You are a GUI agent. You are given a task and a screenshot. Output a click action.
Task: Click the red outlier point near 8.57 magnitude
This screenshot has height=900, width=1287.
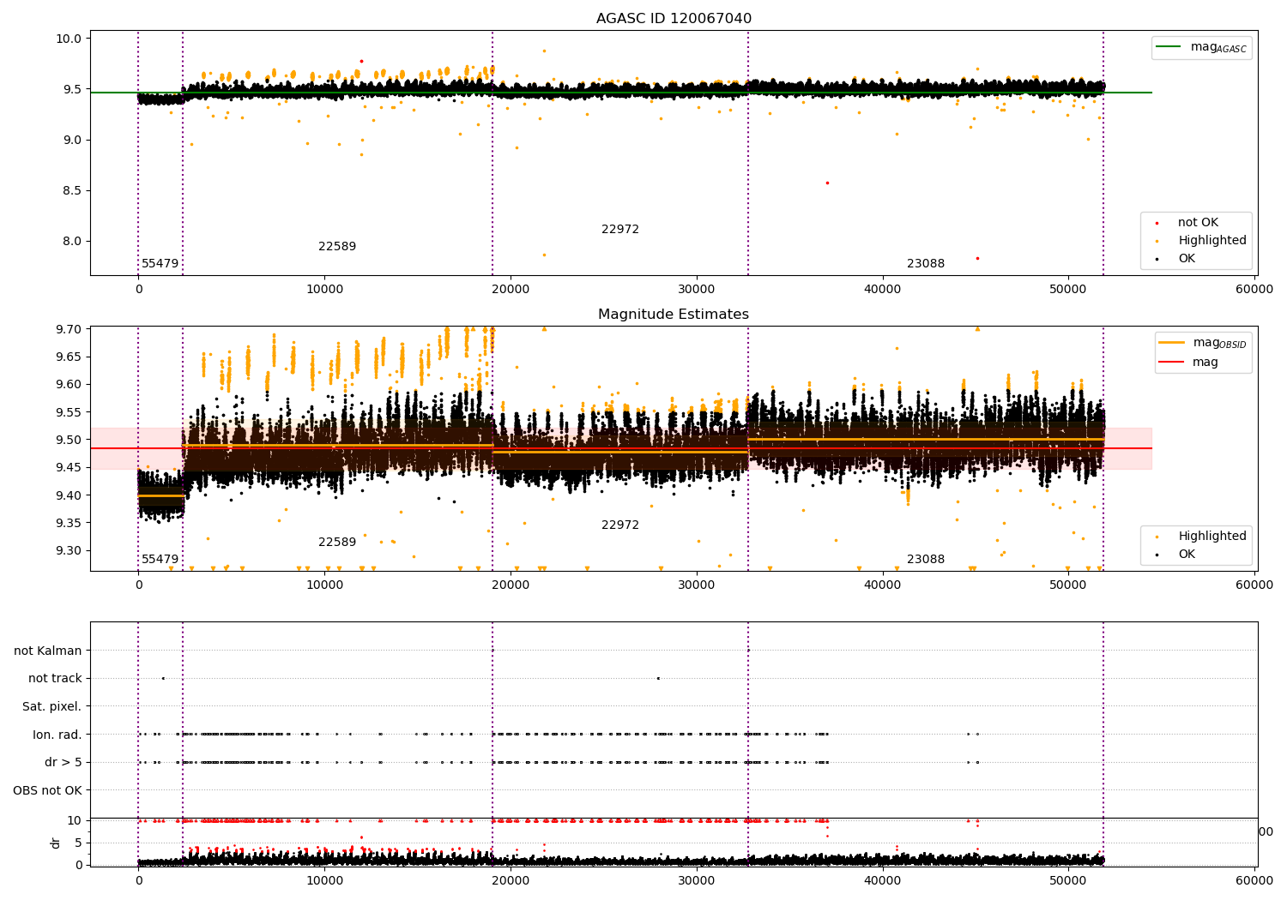click(827, 183)
